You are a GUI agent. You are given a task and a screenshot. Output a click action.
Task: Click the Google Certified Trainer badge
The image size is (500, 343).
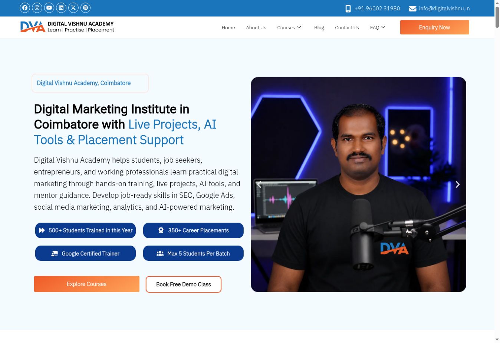(x=85, y=253)
